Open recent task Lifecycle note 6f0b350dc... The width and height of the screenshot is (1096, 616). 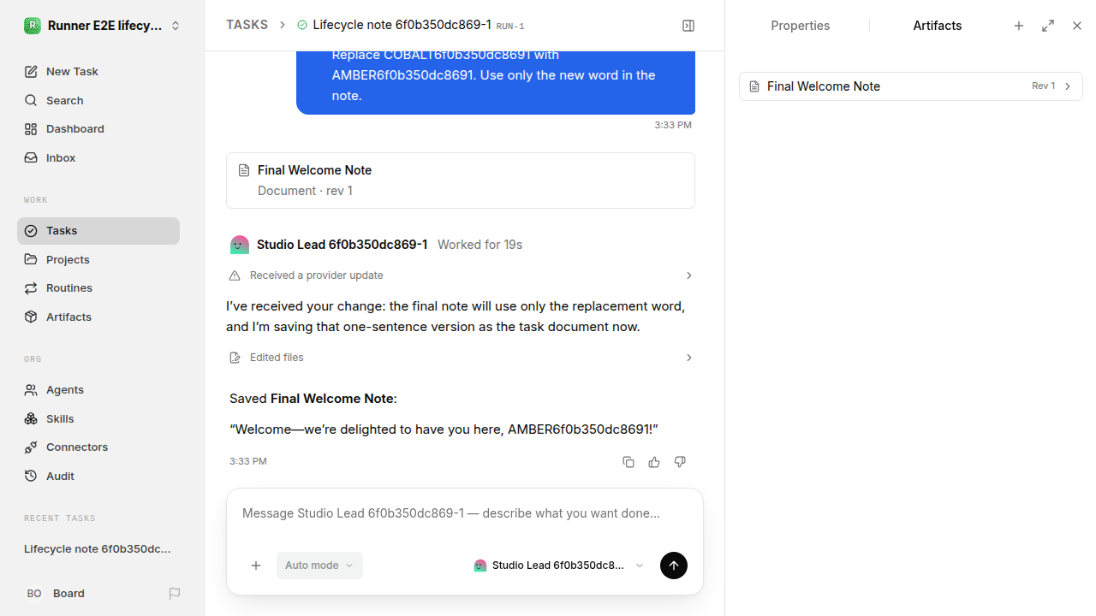[98, 549]
